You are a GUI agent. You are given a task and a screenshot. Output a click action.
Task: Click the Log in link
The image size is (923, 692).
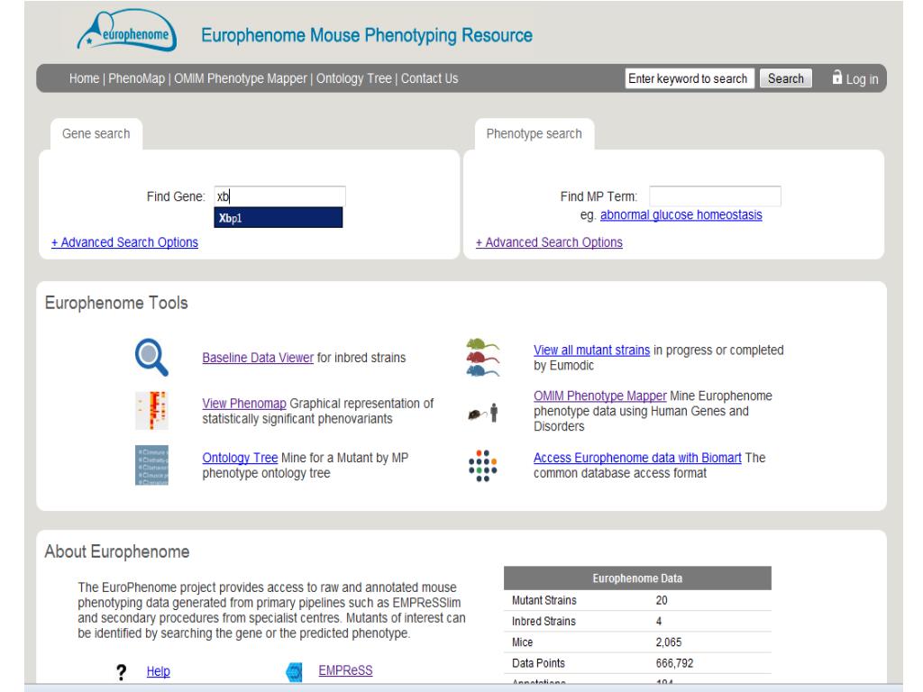pyautogui.click(x=862, y=79)
